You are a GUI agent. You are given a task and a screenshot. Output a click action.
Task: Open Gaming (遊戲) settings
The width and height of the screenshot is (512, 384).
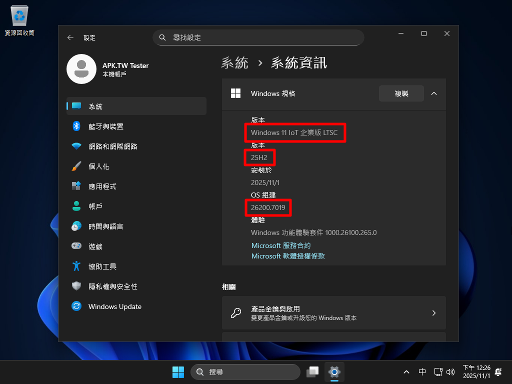(95, 246)
